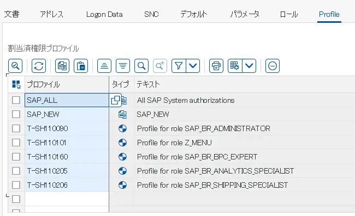Click the T-SH110101 profile cell
The width and height of the screenshot is (355, 216).
click(67, 143)
